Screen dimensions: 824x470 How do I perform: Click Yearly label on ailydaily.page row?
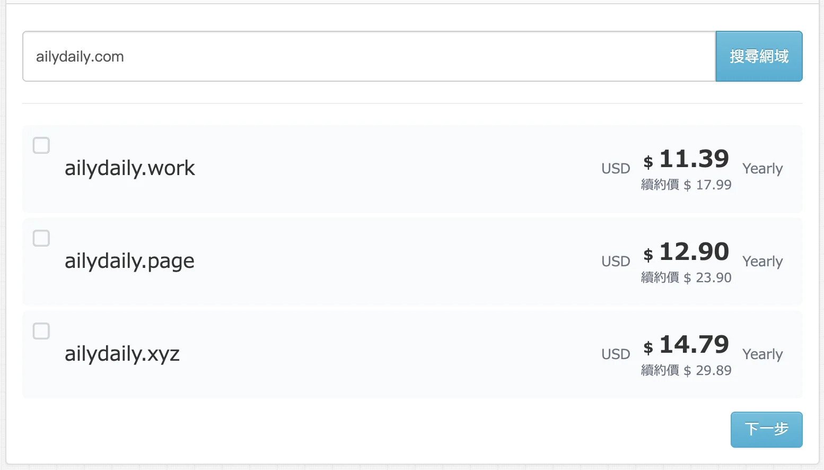tap(762, 262)
